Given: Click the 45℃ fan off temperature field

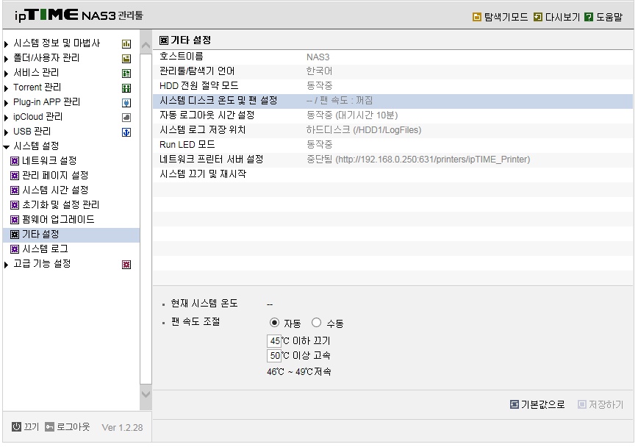Looking at the screenshot, I should point(274,340).
